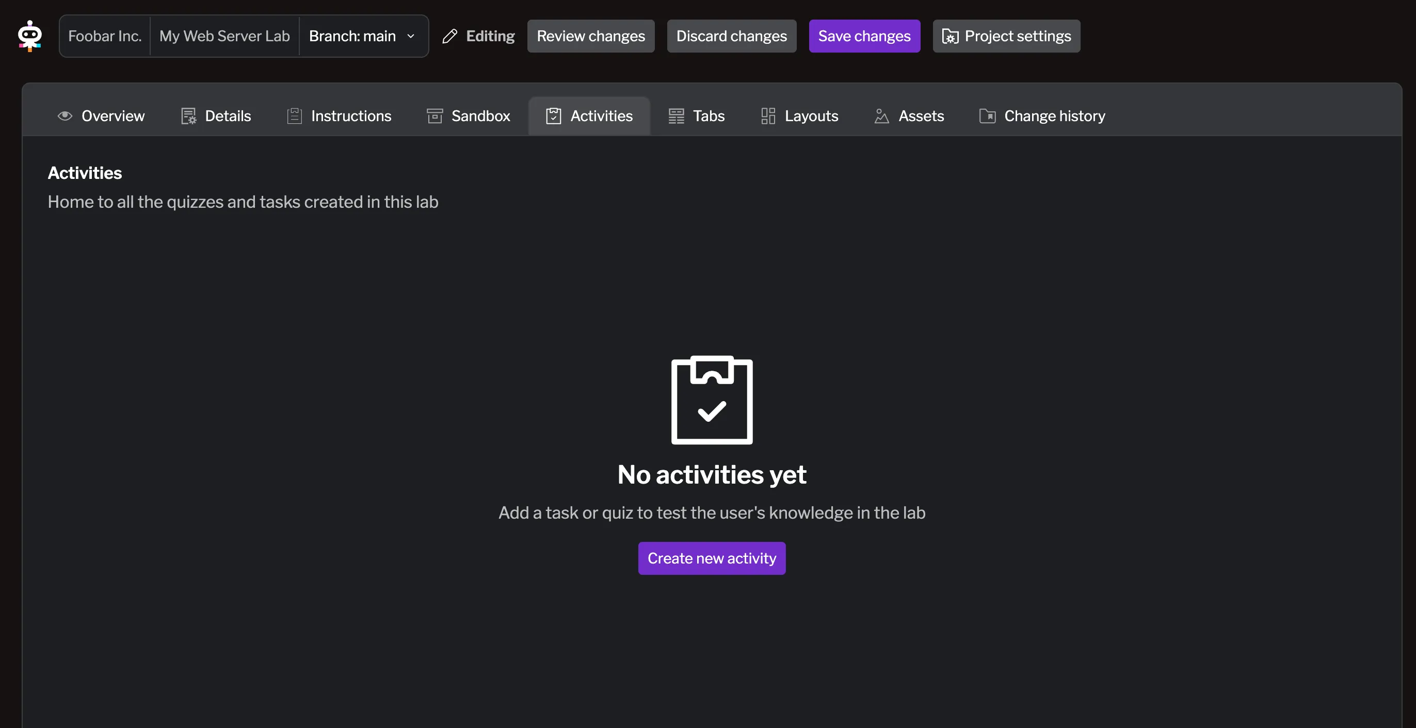Expand the branch selector chevron
The height and width of the screenshot is (728, 1416).
click(411, 36)
